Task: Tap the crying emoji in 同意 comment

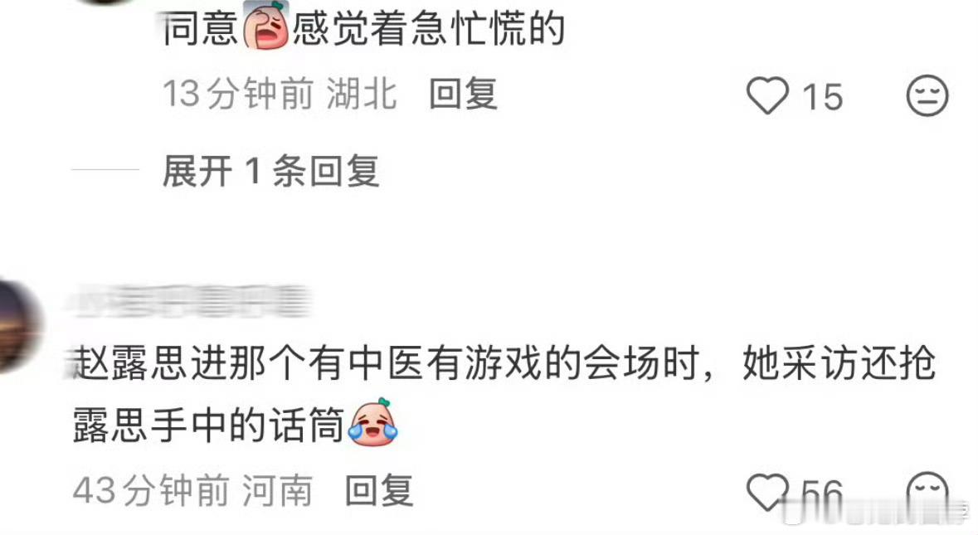Action: 265,27
